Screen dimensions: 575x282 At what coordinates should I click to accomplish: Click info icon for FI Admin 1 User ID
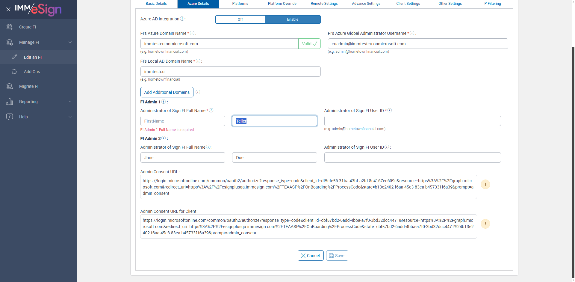390,110
